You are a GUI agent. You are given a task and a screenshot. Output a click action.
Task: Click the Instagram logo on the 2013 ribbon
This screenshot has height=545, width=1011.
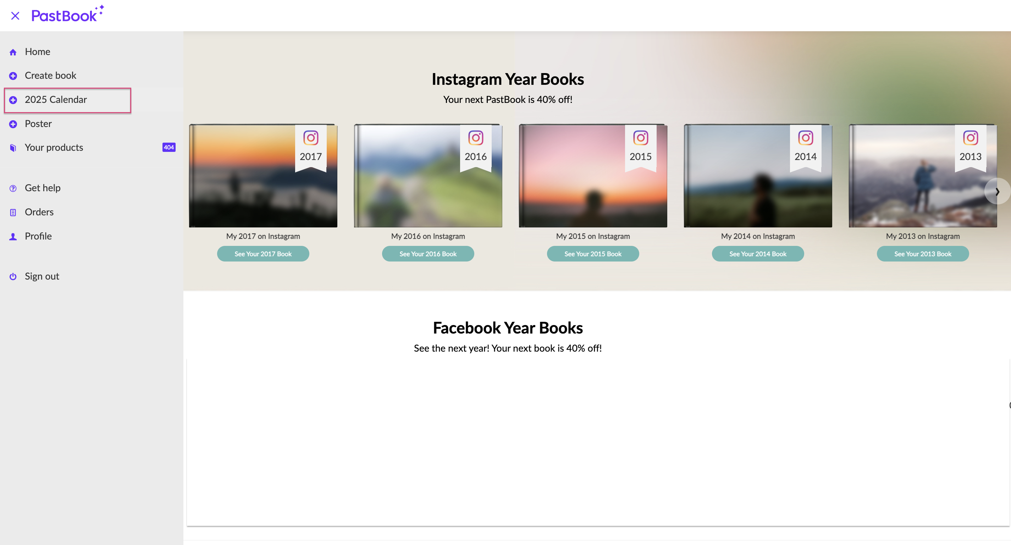point(970,138)
